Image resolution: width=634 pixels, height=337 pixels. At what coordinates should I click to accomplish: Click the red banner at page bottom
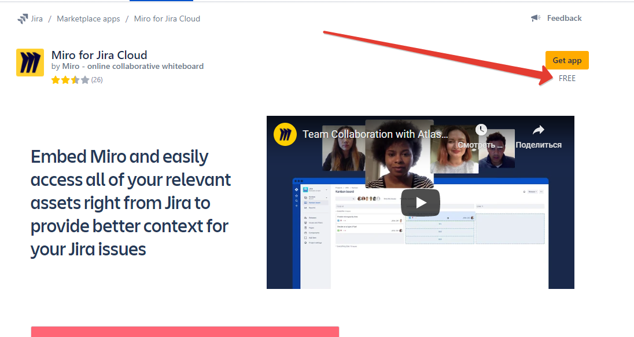pos(185,331)
